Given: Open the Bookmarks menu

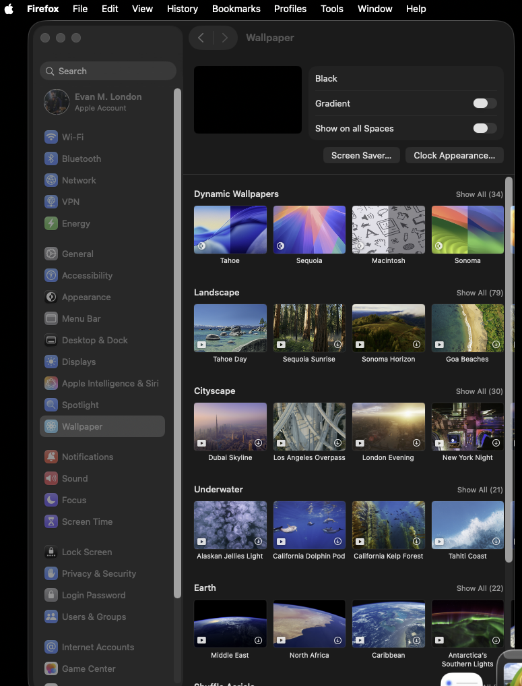Looking at the screenshot, I should point(236,9).
